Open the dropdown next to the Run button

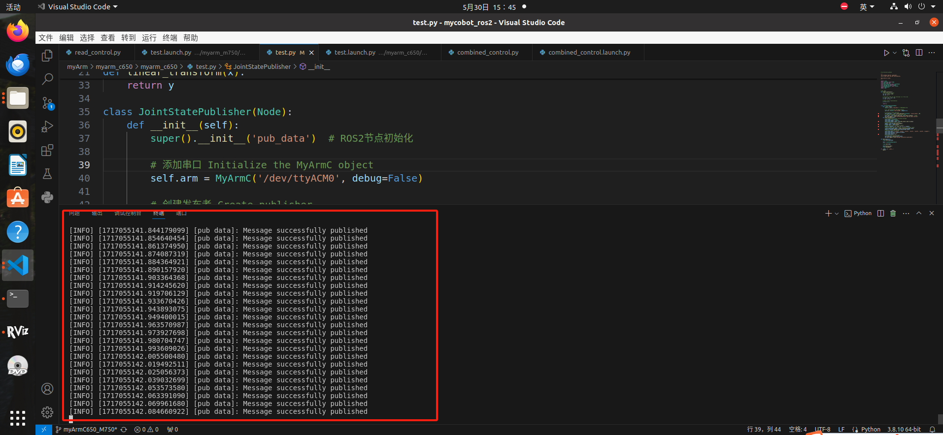tap(895, 53)
